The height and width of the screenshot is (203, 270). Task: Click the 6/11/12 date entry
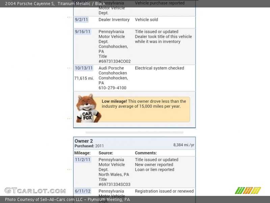click(x=83, y=191)
